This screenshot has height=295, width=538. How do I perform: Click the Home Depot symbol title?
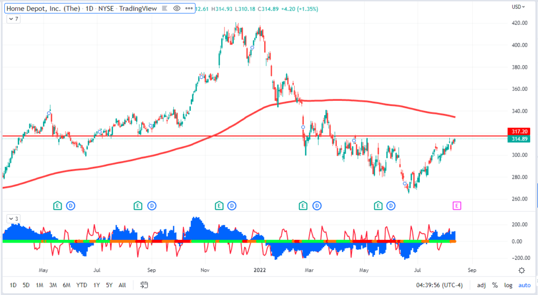[x=81, y=8]
